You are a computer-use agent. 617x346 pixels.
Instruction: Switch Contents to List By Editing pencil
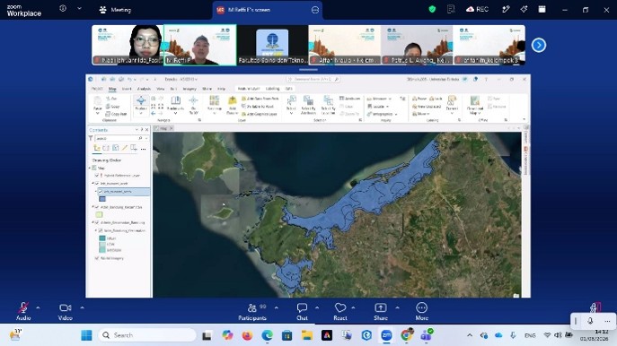(124, 148)
